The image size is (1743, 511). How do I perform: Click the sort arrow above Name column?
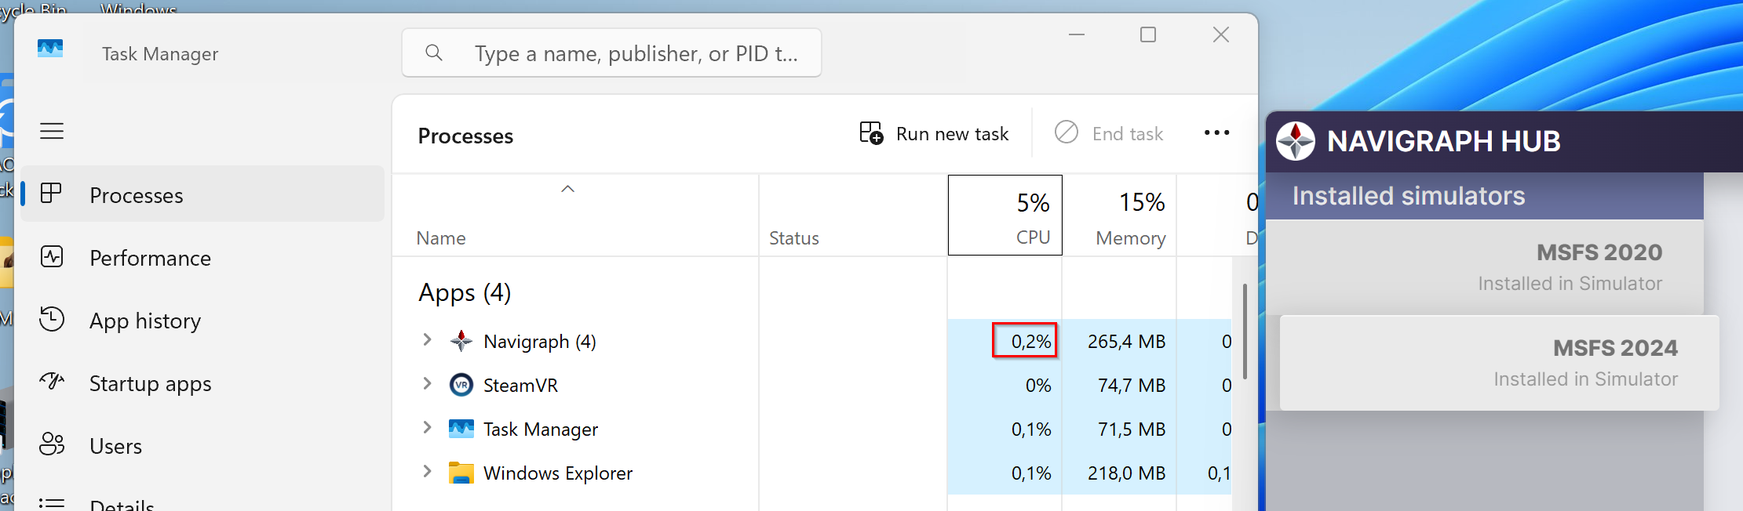pyautogui.click(x=567, y=189)
